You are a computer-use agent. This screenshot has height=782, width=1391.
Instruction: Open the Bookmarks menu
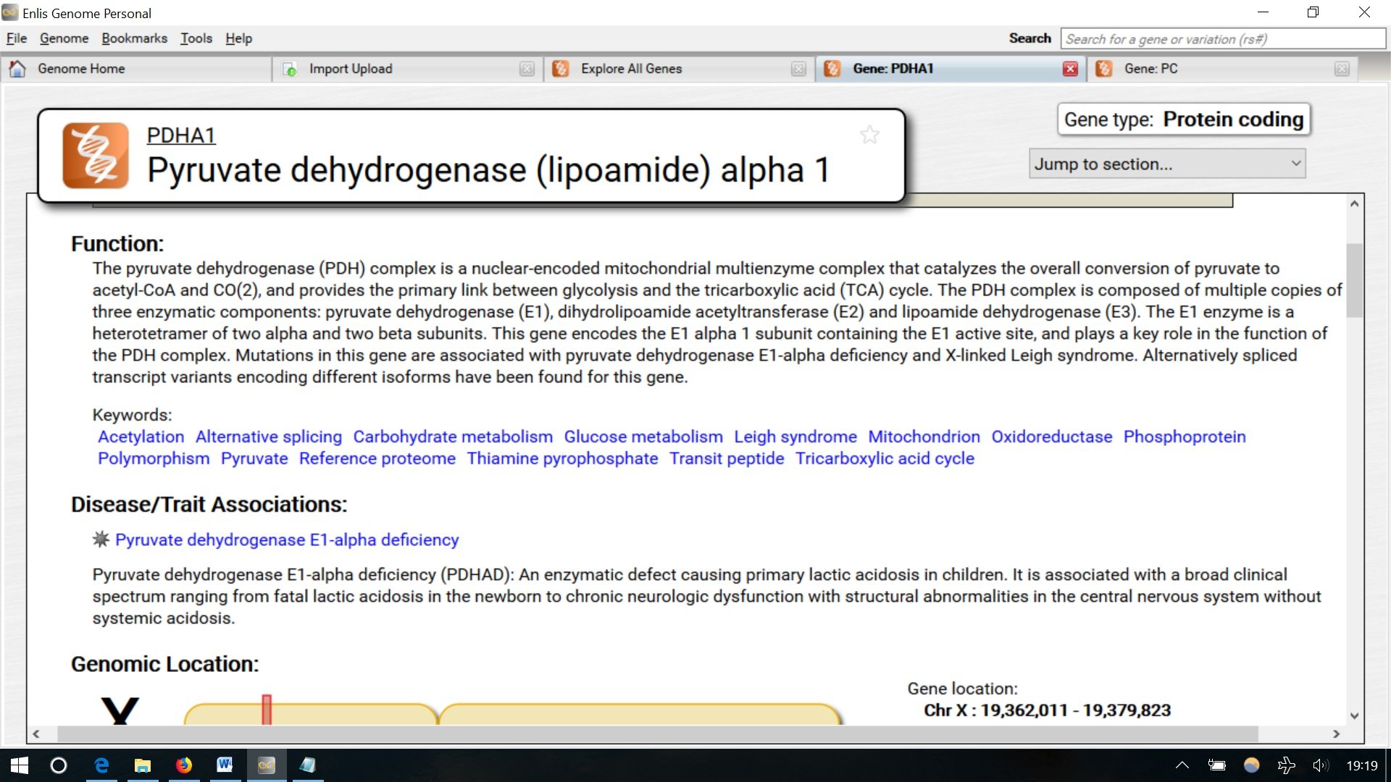134,38
